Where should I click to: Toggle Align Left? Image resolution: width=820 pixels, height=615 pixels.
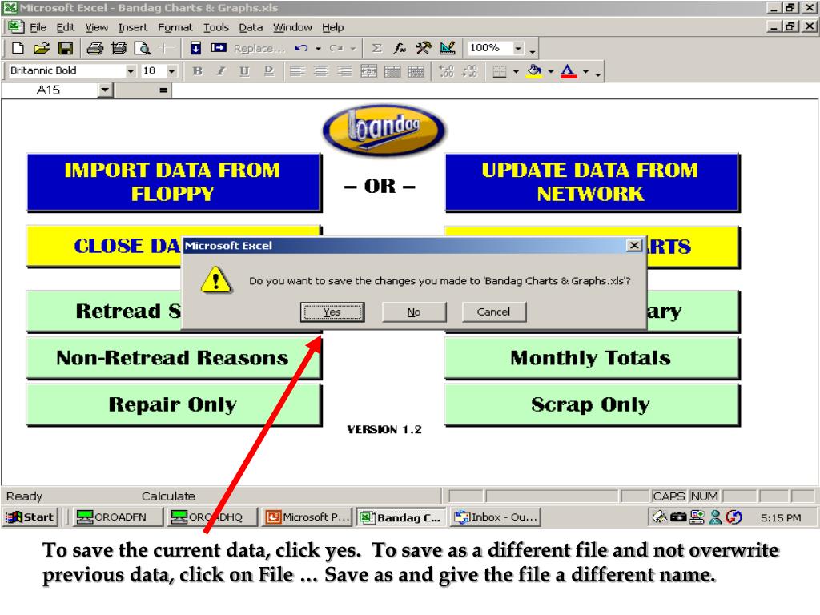297,71
